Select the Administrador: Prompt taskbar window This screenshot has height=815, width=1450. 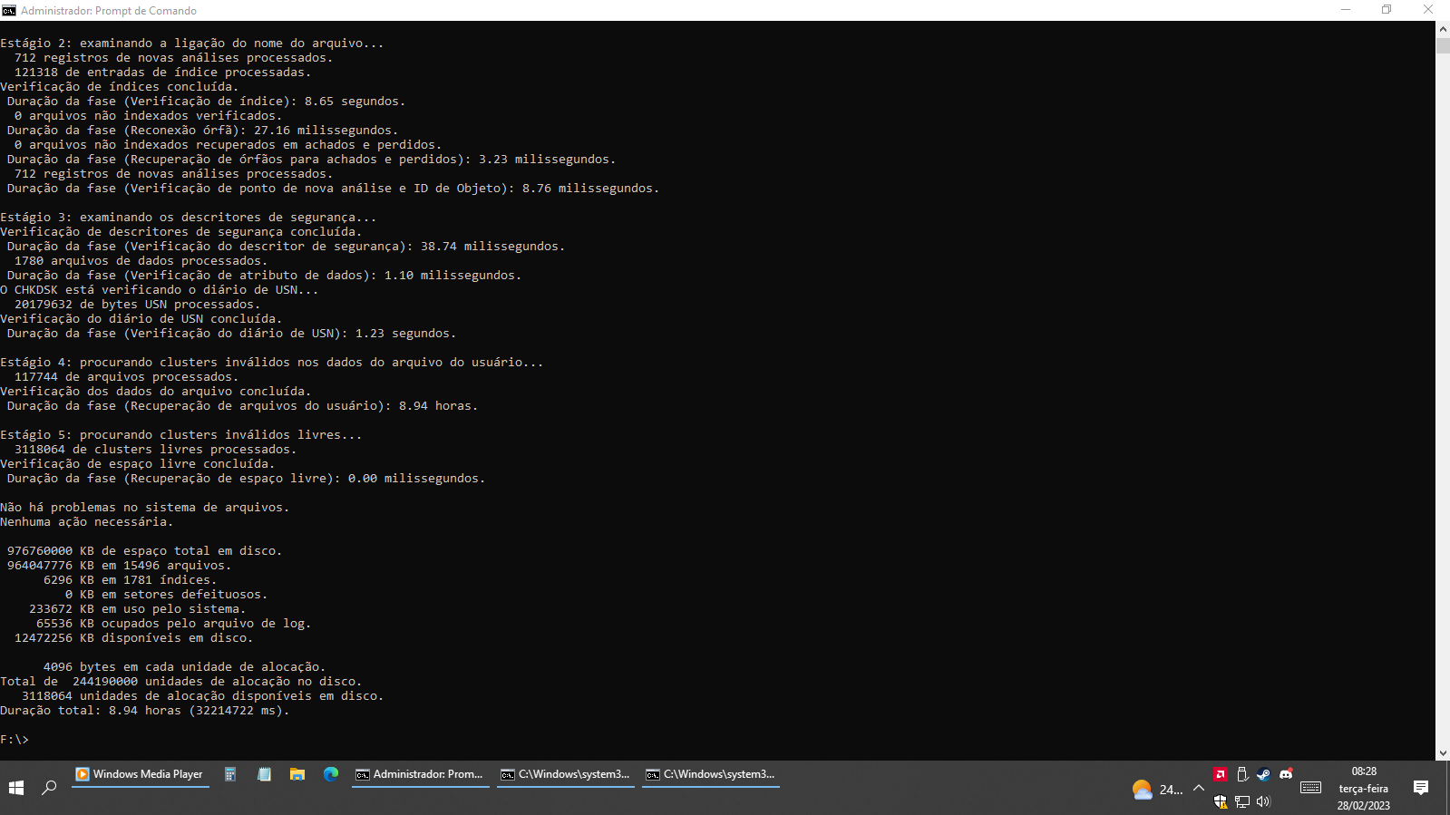(x=421, y=774)
